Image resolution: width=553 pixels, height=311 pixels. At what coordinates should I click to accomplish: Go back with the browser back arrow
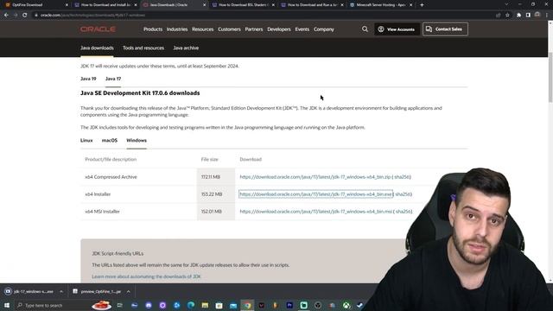(6, 16)
